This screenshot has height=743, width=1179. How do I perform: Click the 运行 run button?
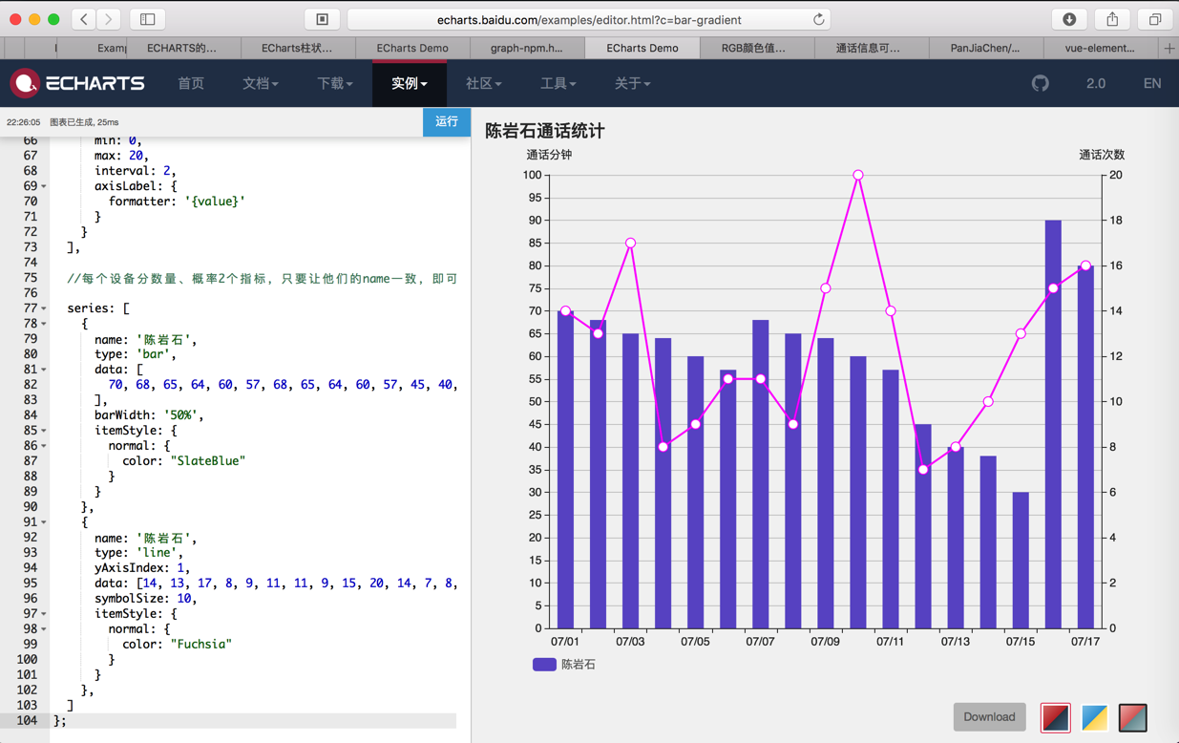[x=447, y=121]
